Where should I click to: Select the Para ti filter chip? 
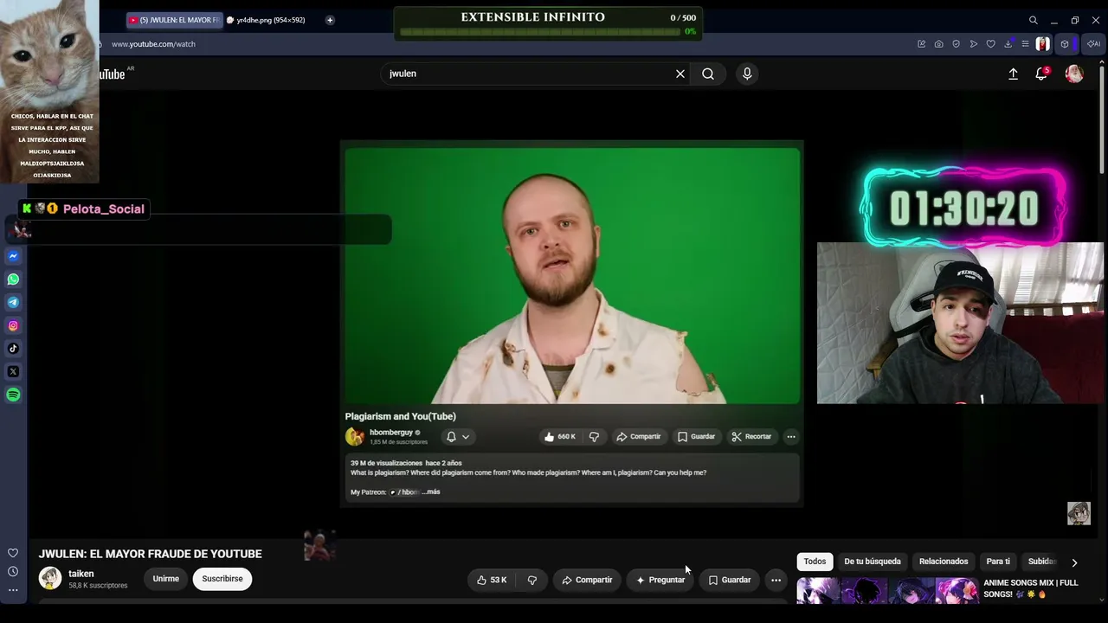pos(998,562)
